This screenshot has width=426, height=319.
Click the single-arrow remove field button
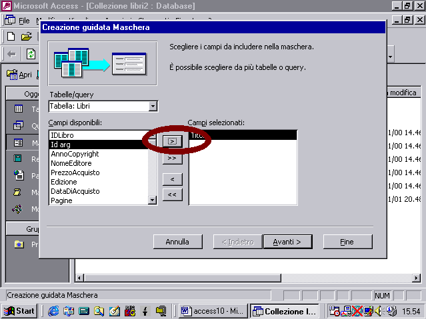(x=172, y=179)
